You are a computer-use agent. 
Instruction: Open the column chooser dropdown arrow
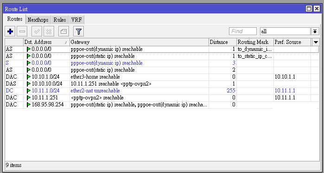316,42
